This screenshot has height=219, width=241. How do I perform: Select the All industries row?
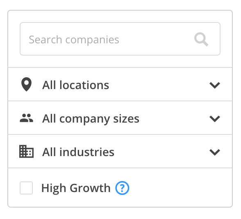(120, 151)
